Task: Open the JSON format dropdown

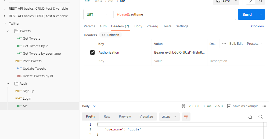Action: pyautogui.click(x=169, y=117)
